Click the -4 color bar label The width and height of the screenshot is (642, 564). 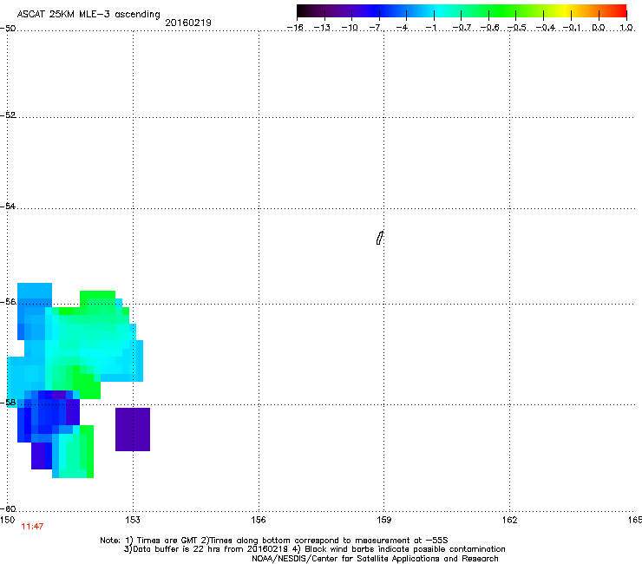pyautogui.click(x=403, y=28)
